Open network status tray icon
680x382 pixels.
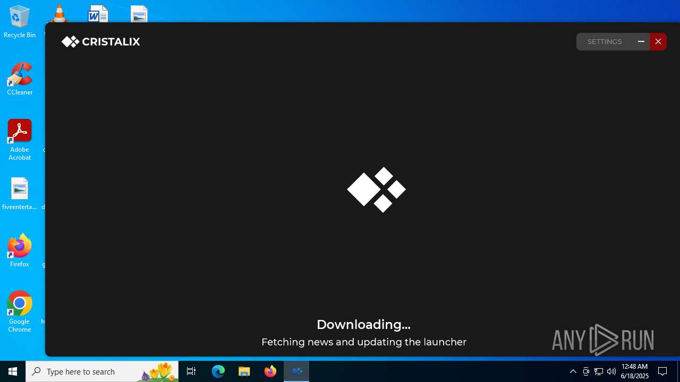pyautogui.click(x=599, y=371)
